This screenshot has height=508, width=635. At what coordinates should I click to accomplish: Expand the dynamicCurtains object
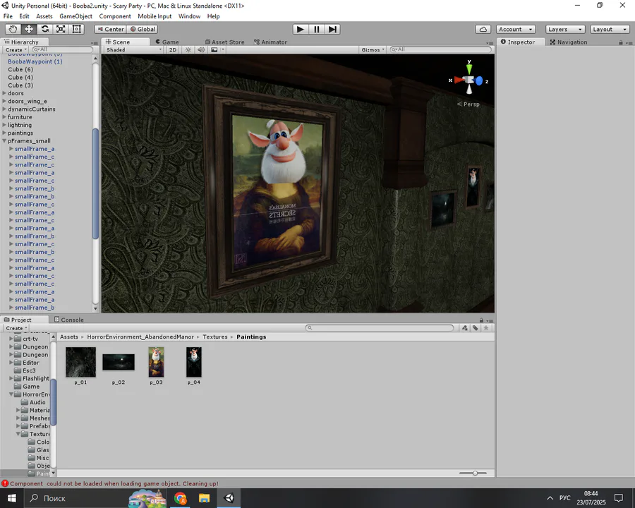click(4, 109)
